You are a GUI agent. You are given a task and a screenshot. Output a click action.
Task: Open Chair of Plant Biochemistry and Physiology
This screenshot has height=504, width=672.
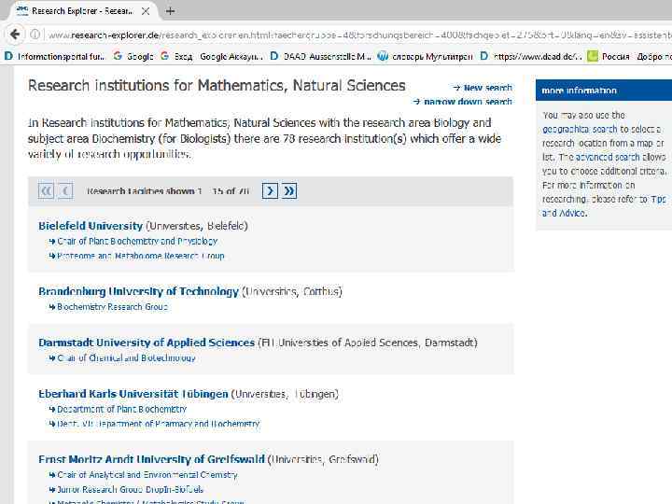136,241
